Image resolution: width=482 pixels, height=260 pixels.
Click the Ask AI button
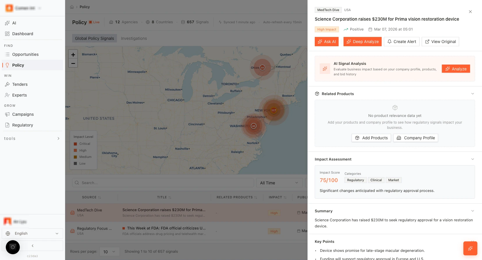(327, 42)
